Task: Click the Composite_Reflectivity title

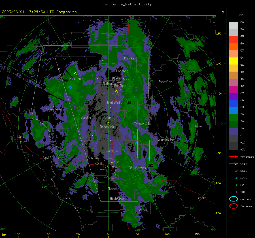Action: pyautogui.click(x=127, y=4)
